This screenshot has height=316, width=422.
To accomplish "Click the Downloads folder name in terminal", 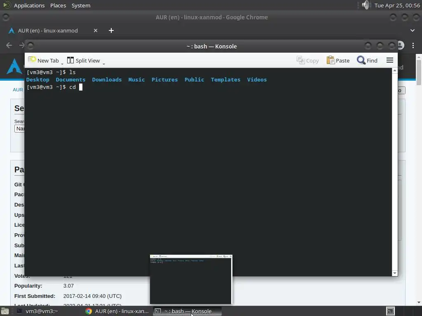I will coord(107,79).
